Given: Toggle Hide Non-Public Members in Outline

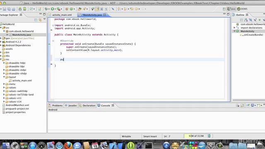Looking at the screenshot, I should point(260,20).
